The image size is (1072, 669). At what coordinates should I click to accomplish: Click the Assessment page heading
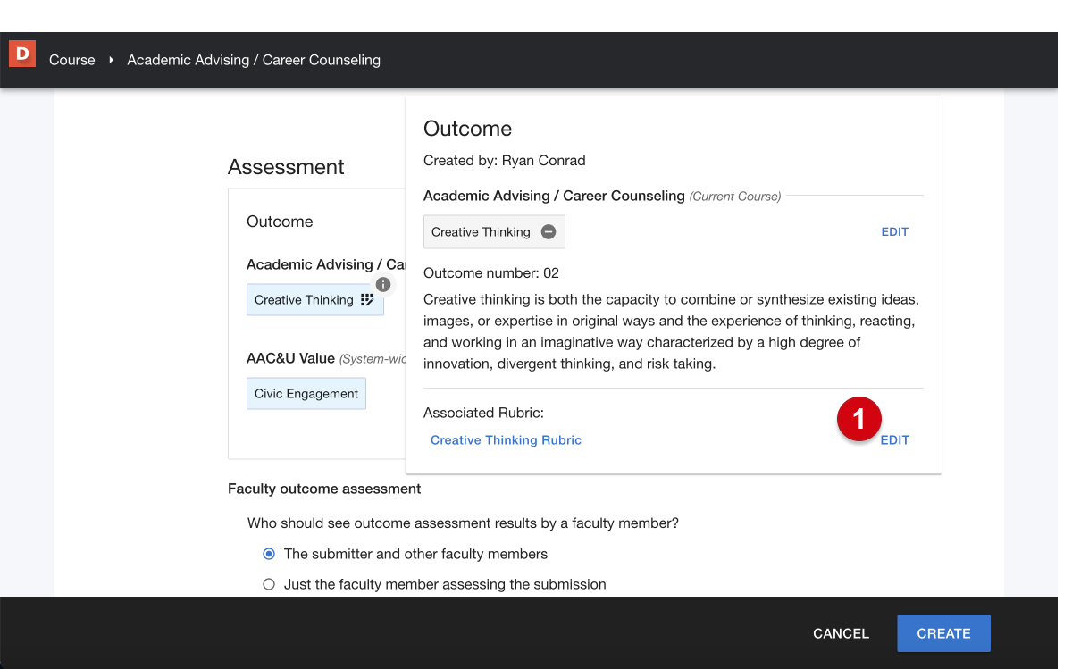286,167
